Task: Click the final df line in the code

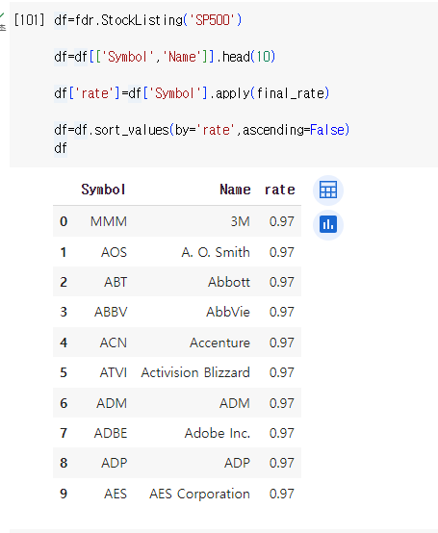Action: click(61, 148)
